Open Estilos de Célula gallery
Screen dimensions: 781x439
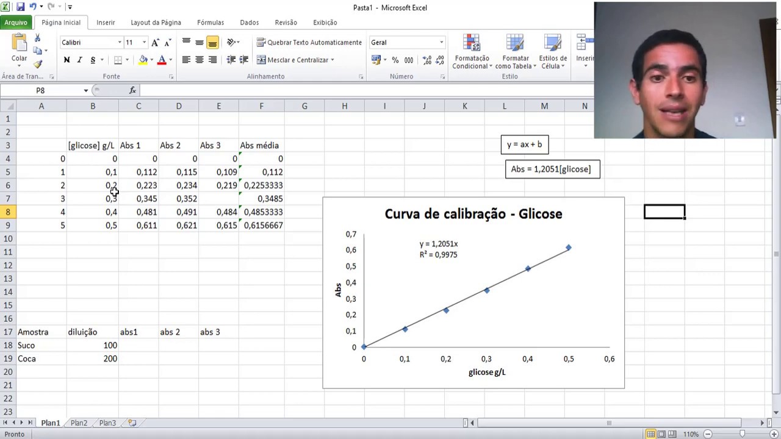pos(553,52)
